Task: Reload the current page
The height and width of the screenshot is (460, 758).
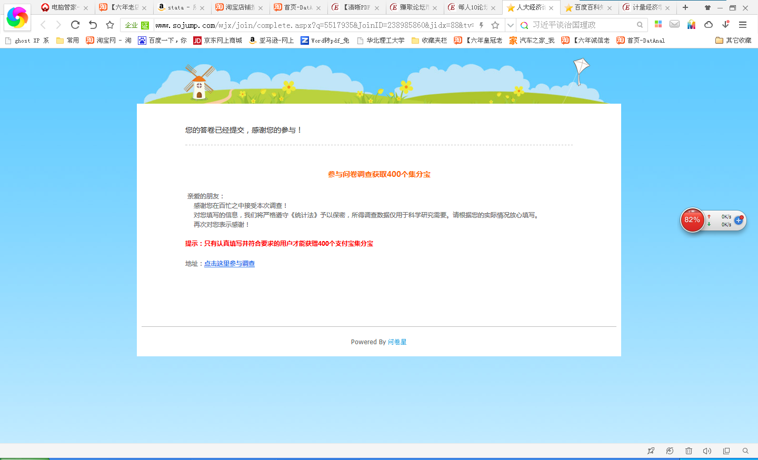Action: 75,25
